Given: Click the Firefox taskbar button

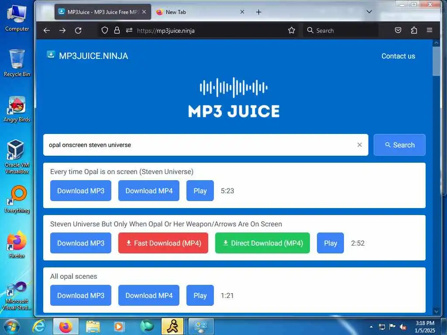Looking at the screenshot, I should [65, 326].
